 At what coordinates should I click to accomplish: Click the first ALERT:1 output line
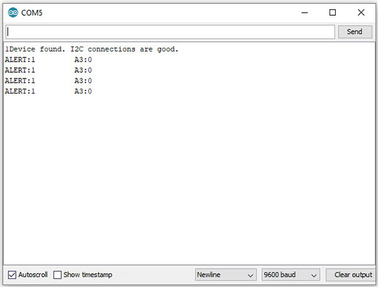[x=49, y=60]
